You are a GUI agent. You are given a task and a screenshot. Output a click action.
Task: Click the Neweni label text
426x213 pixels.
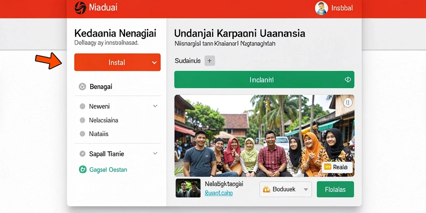[x=99, y=106]
